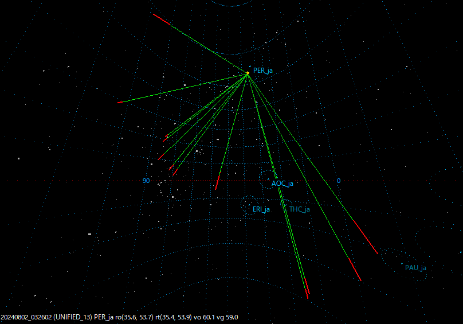Screen dimensions: 463x324
Task: Click the status text 20240802_032602 (UNIFIED_13)
Action: click(46, 317)
